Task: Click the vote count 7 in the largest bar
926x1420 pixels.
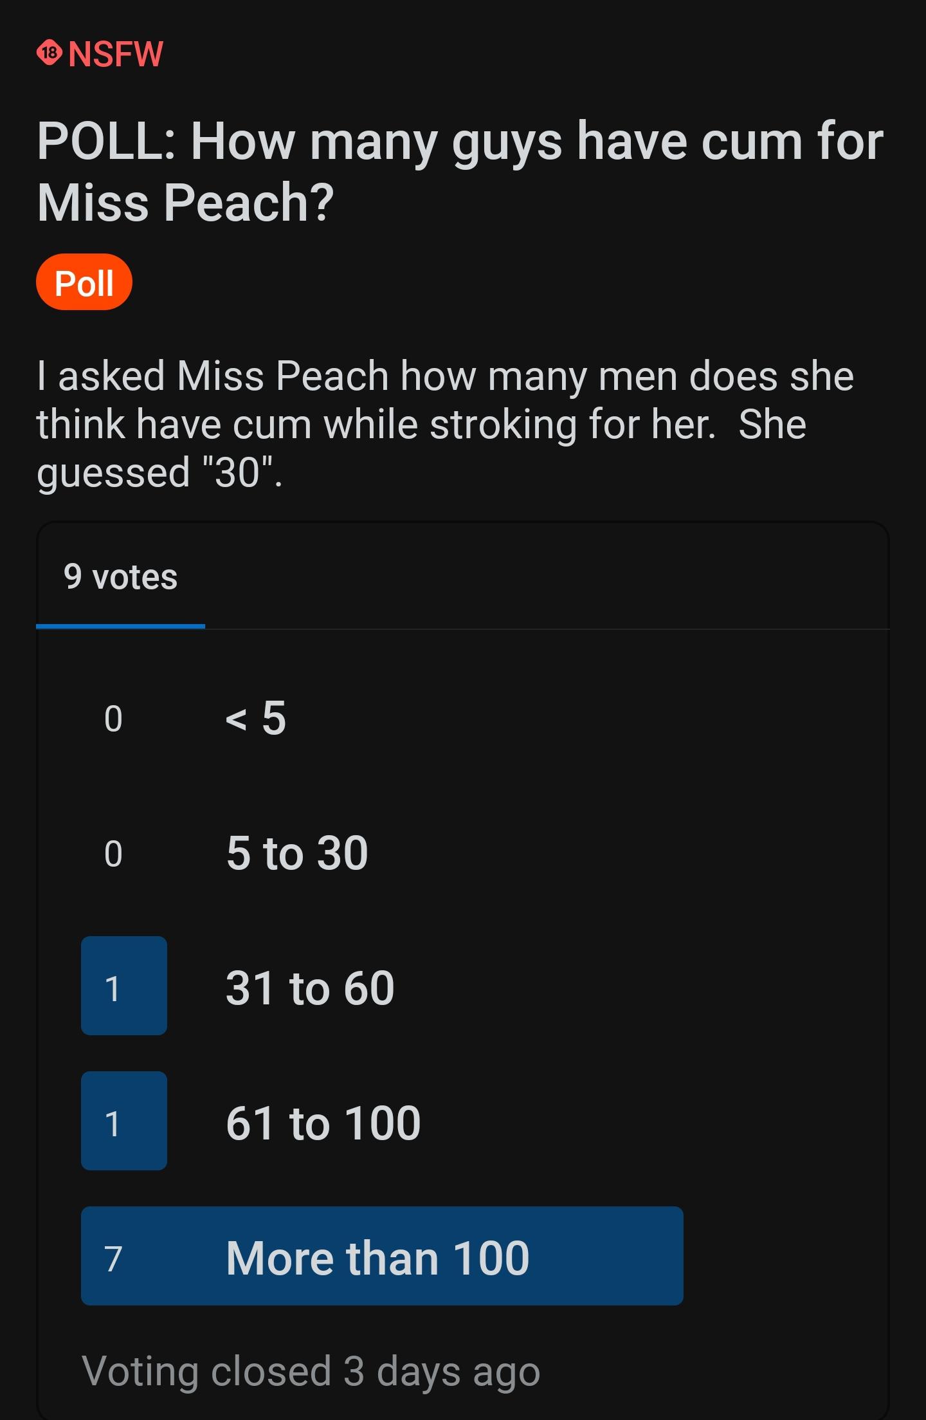Action: pyautogui.click(x=113, y=1259)
